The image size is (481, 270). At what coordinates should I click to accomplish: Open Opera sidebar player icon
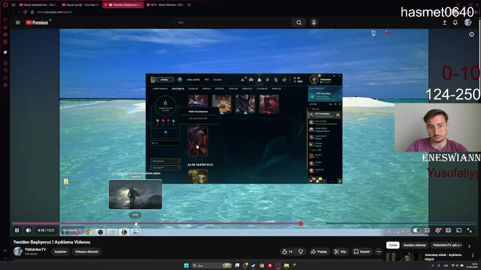[x=5, y=63]
